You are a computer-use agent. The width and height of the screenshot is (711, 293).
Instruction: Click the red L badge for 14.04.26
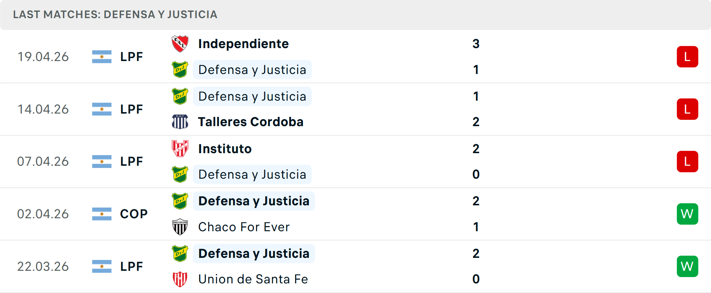click(687, 109)
